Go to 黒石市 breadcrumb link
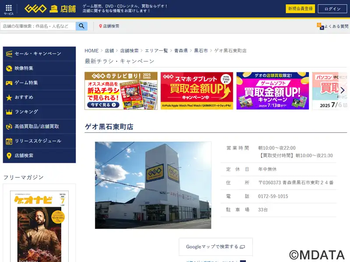 201,51
